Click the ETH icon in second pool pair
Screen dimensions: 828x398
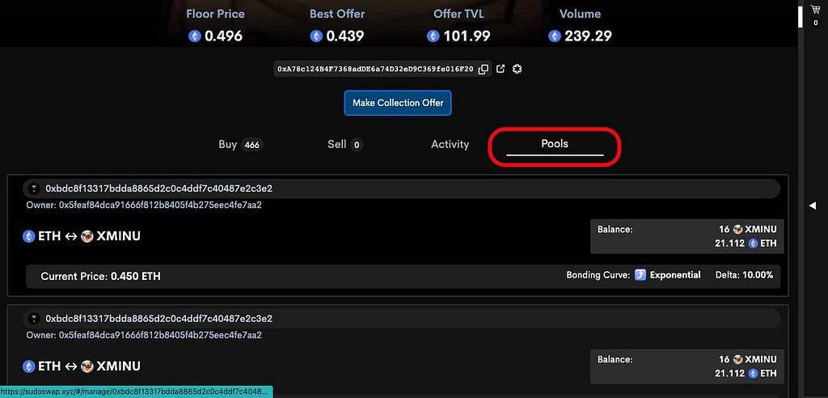pyautogui.click(x=28, y=366)
